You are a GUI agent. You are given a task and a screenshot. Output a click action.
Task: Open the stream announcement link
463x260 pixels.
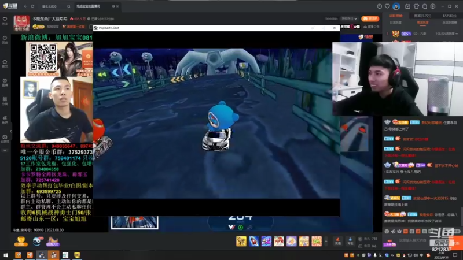(x=372, y=27)
